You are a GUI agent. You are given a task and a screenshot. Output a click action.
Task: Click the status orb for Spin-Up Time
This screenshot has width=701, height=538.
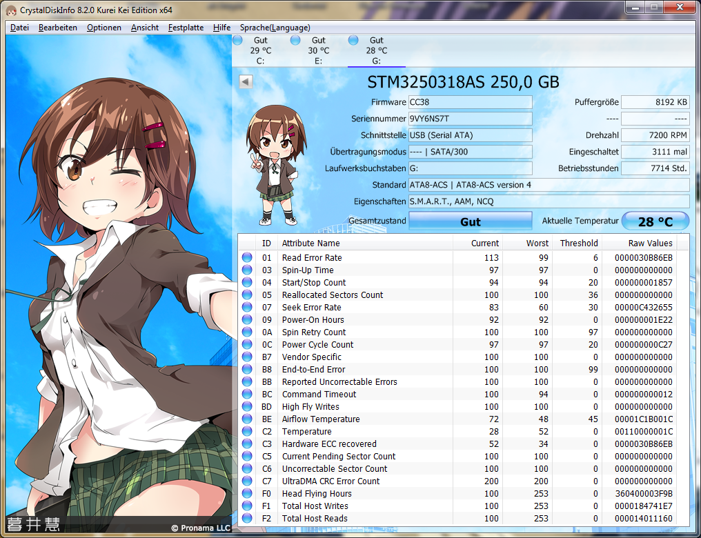(247, 270)
